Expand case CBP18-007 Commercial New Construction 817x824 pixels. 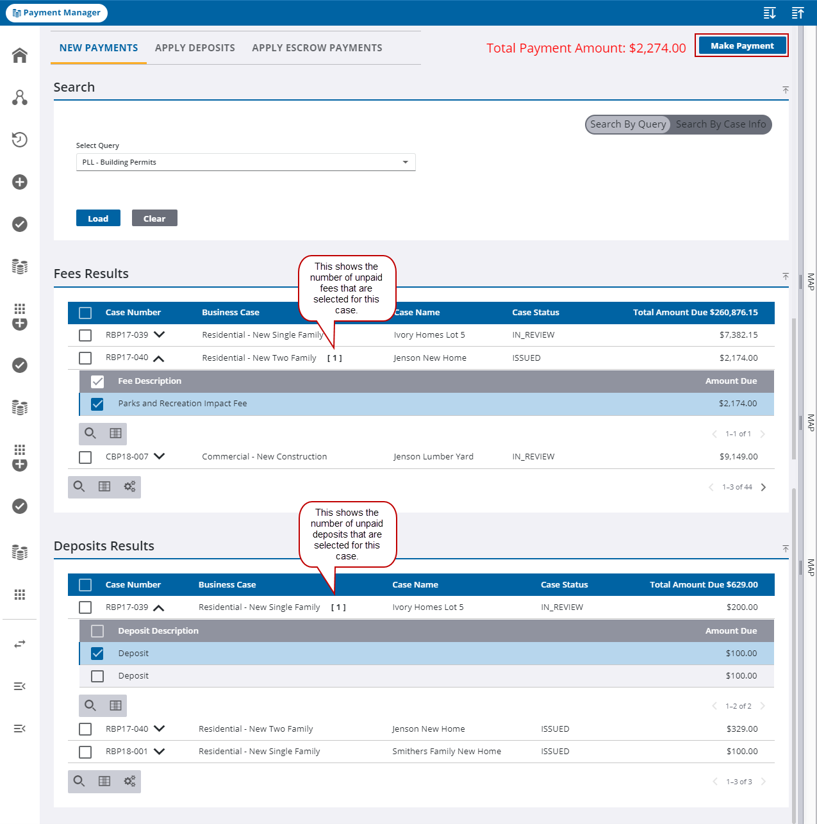pos(160,456)
